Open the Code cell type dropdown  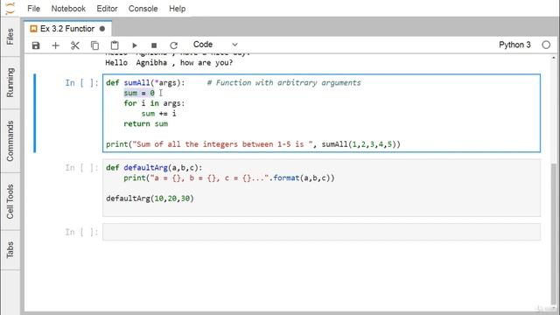coord(215,45)
